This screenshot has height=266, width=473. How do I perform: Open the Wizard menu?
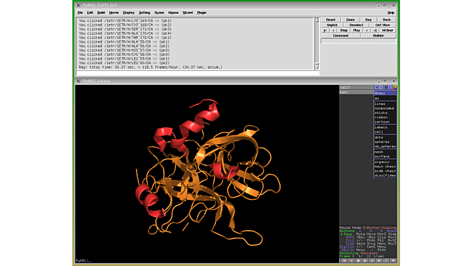(x=187, y=13)
